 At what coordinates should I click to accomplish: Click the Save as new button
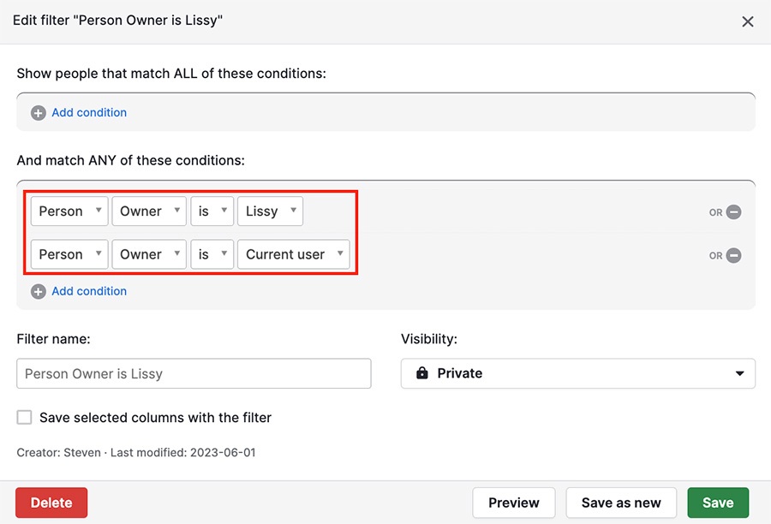coord(621,503)
